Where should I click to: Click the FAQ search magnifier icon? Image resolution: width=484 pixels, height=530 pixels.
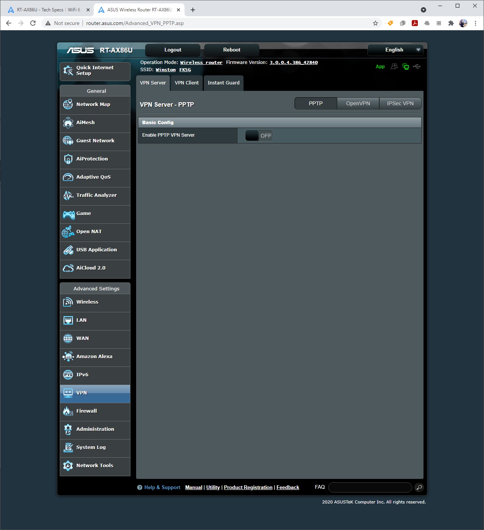[x=419, y=488]
